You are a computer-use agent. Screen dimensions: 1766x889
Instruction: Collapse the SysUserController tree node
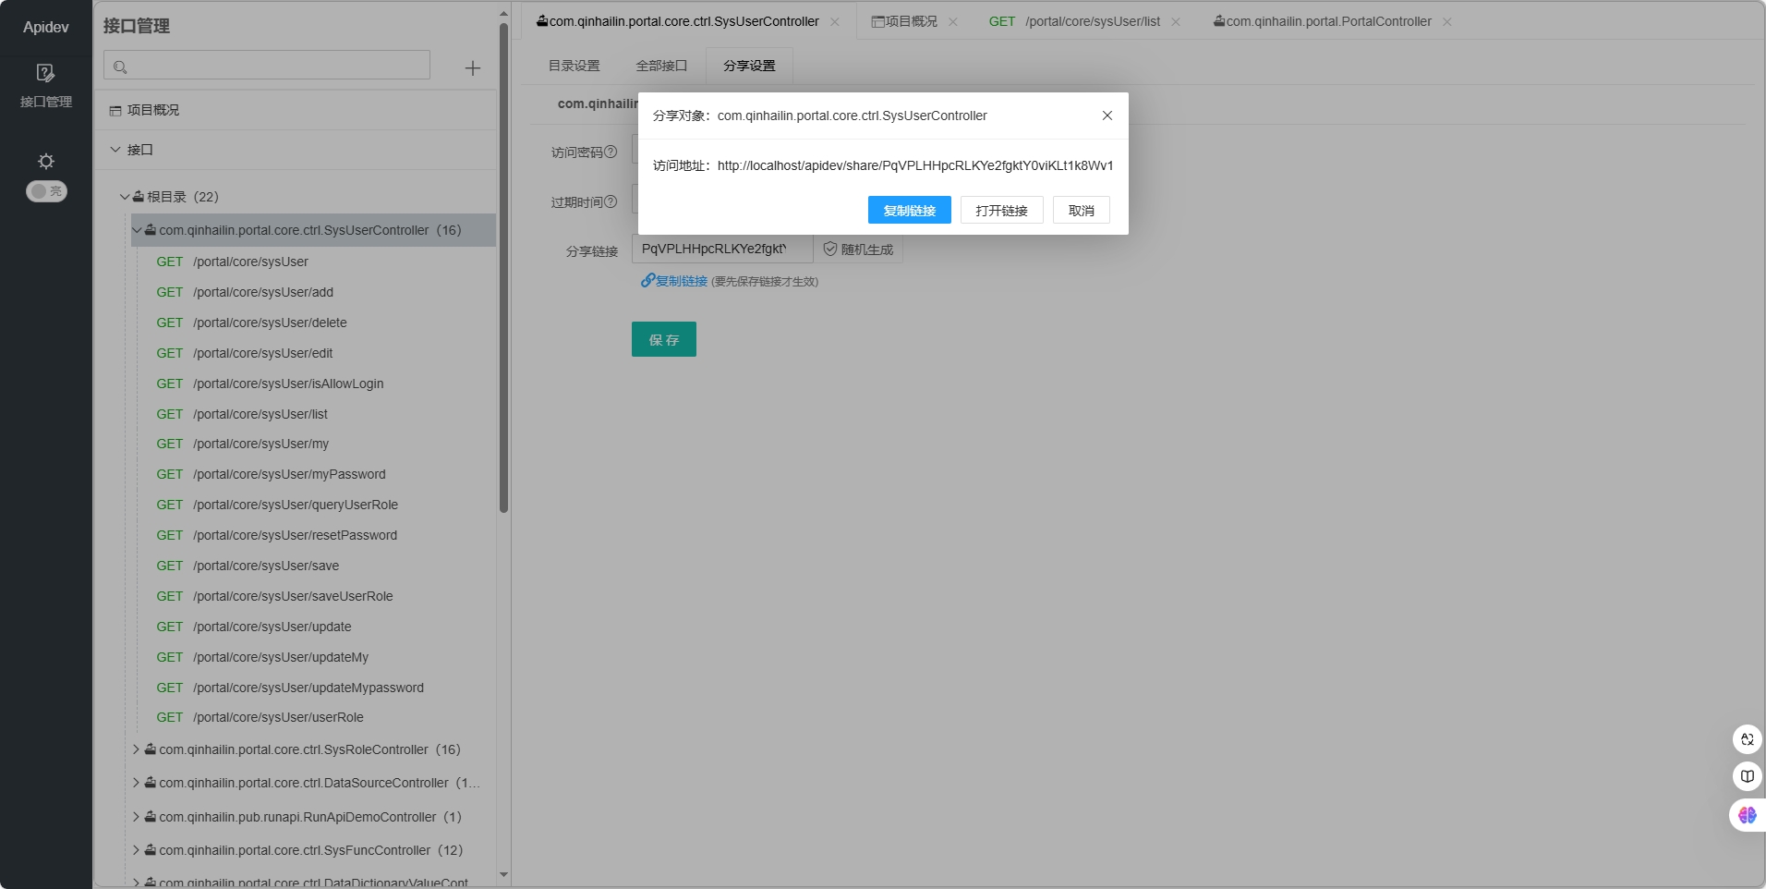click(138, 230)
